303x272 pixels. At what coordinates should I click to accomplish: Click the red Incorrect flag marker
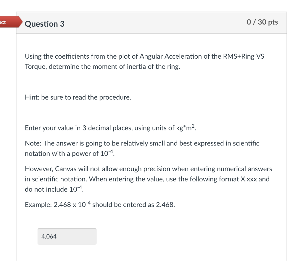click(x=9, y=23)
